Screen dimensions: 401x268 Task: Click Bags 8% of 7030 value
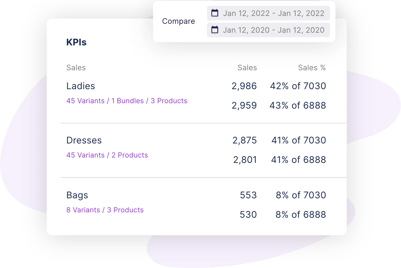pyautogui.click(x=301, y=195)
